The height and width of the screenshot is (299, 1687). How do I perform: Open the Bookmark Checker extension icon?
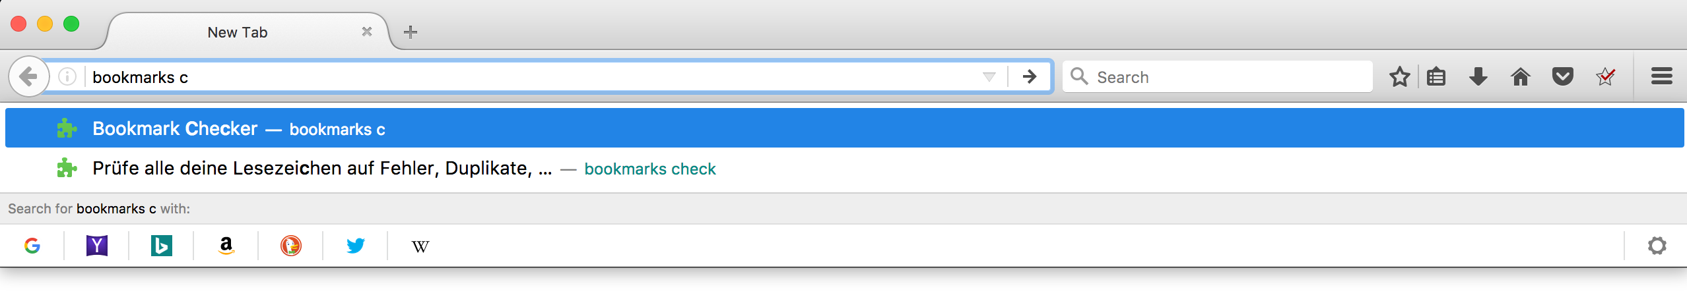[1605, 77]
